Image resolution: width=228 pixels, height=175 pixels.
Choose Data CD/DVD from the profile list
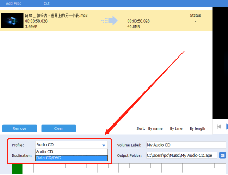[x=72, y=158]
